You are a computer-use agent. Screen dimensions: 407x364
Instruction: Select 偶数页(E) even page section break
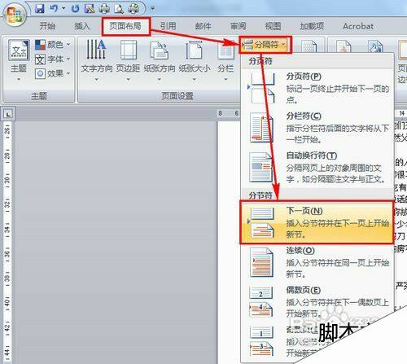coord(317,302)
